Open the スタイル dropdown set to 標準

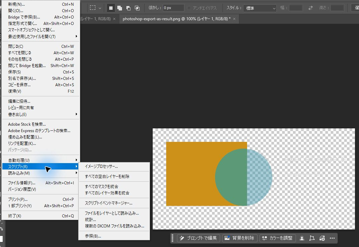[260, 8]
